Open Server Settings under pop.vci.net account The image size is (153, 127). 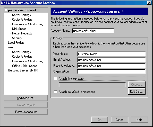[21, 15]
